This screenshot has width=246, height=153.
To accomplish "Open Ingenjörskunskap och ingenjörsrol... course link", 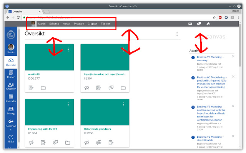I will pos(105,74).
